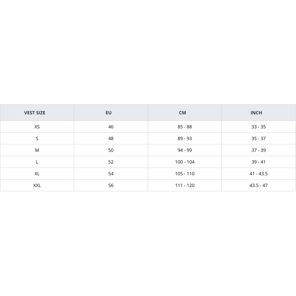Click EU size 56 cell
The height and width of the screenshot is (296, 296).
coord(111,185)
